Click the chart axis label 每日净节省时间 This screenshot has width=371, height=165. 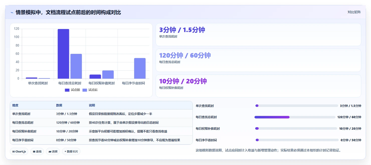tap(133, 83)
